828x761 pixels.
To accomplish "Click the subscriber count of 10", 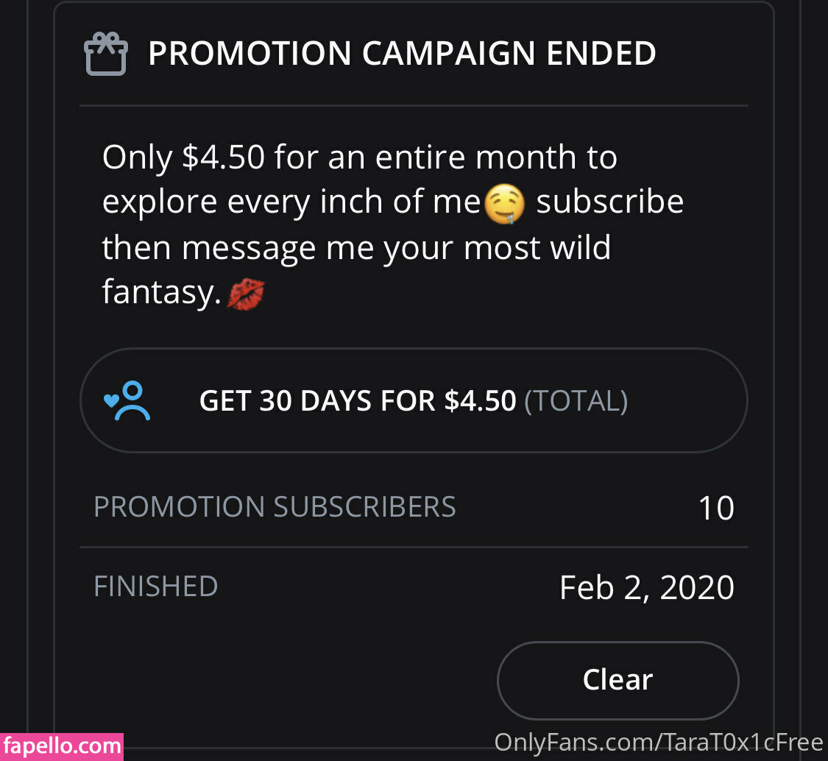I will point(715,509).
